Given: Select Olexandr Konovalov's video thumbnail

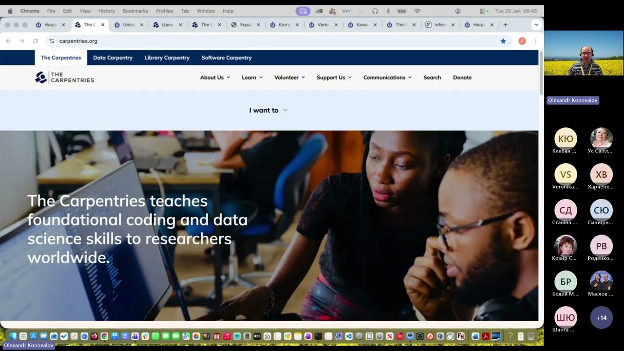Looking at the screenshot, I should coord(584,53).
